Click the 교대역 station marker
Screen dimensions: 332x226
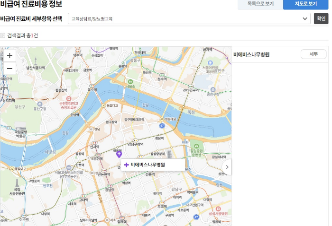[83, 196]
